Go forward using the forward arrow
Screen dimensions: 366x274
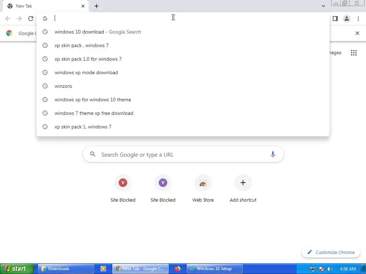click(19, 19)
